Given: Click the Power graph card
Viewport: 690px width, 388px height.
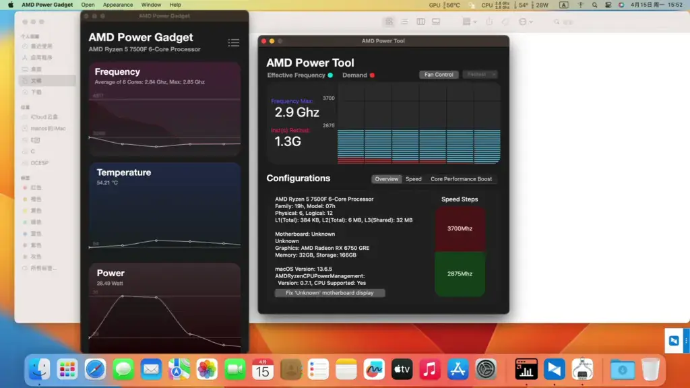Looking at the screenshot, I should (x=164, y=308).
